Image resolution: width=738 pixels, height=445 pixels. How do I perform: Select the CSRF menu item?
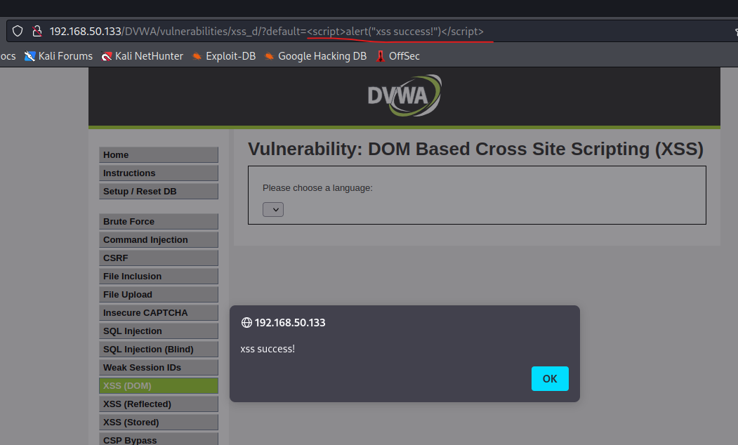click(159, 258)
